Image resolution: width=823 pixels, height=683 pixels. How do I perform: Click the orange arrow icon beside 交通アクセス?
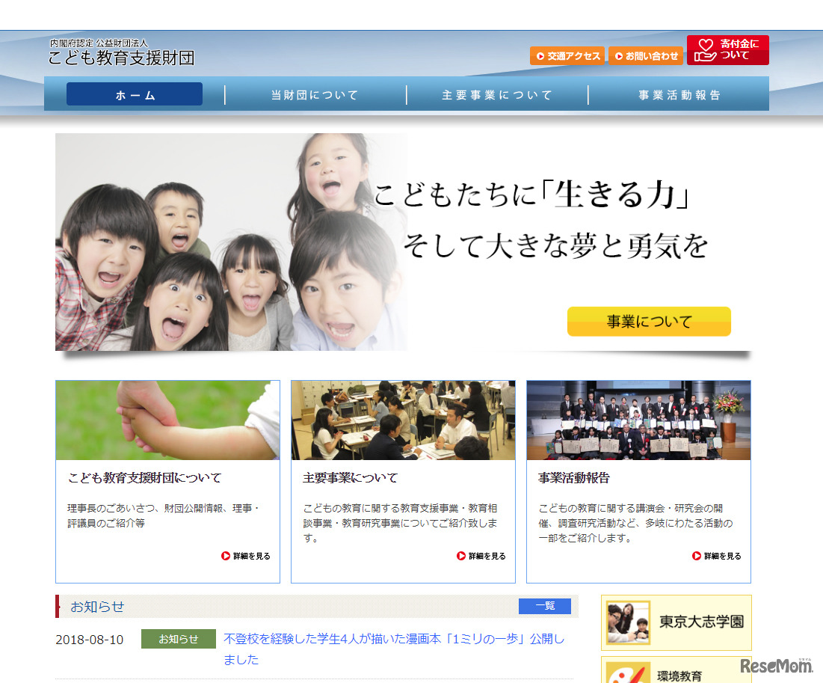pos(540,56)
